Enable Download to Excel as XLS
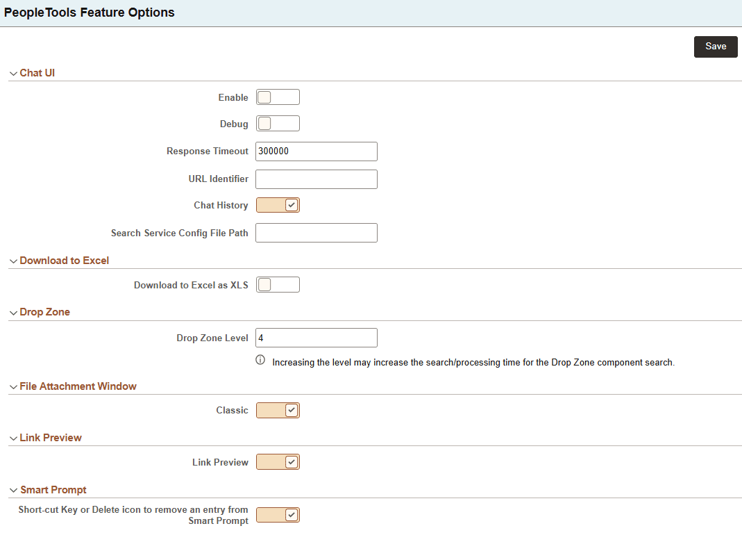The width and height of the screenshot is (742, 542). (278, 285)
